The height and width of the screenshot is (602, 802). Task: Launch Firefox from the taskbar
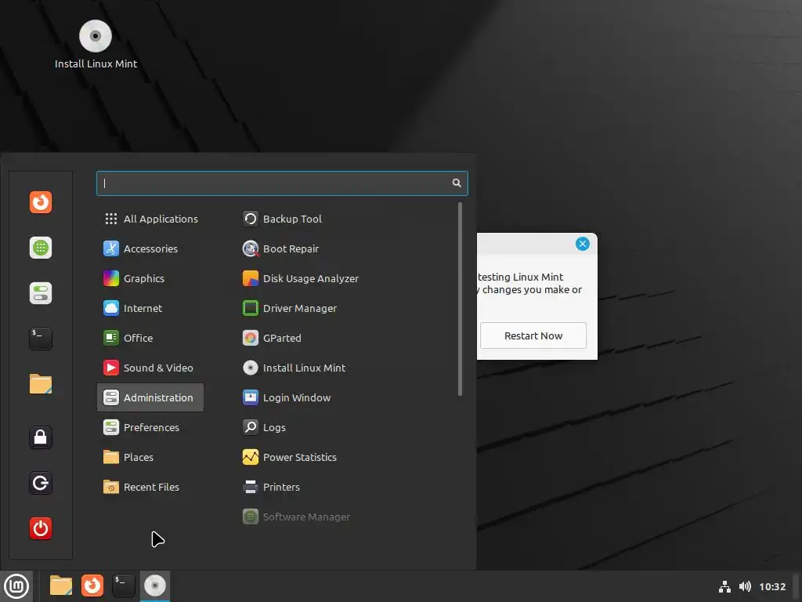tap(92, 586)
